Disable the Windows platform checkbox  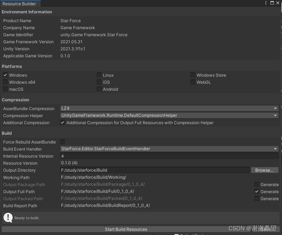pyautogui.click(x=5, y=75)
